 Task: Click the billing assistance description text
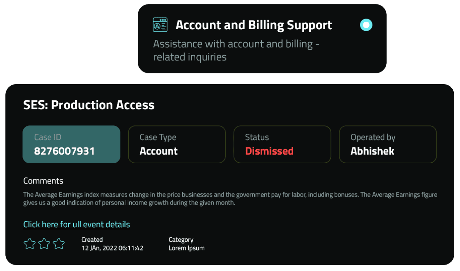[x=237, y=50]
